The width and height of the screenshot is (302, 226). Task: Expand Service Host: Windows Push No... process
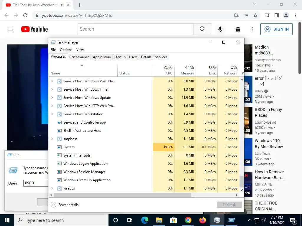(52, 81)
